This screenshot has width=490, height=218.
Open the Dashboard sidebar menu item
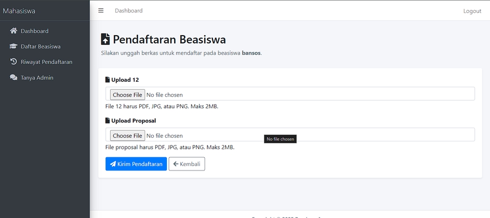34,31
